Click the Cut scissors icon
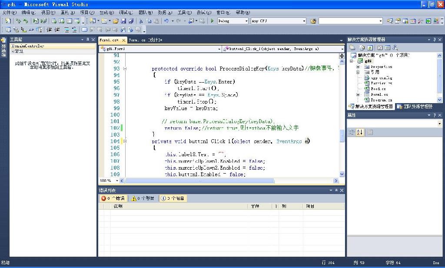This screenshot has width=445, height=268. point(141,21)
